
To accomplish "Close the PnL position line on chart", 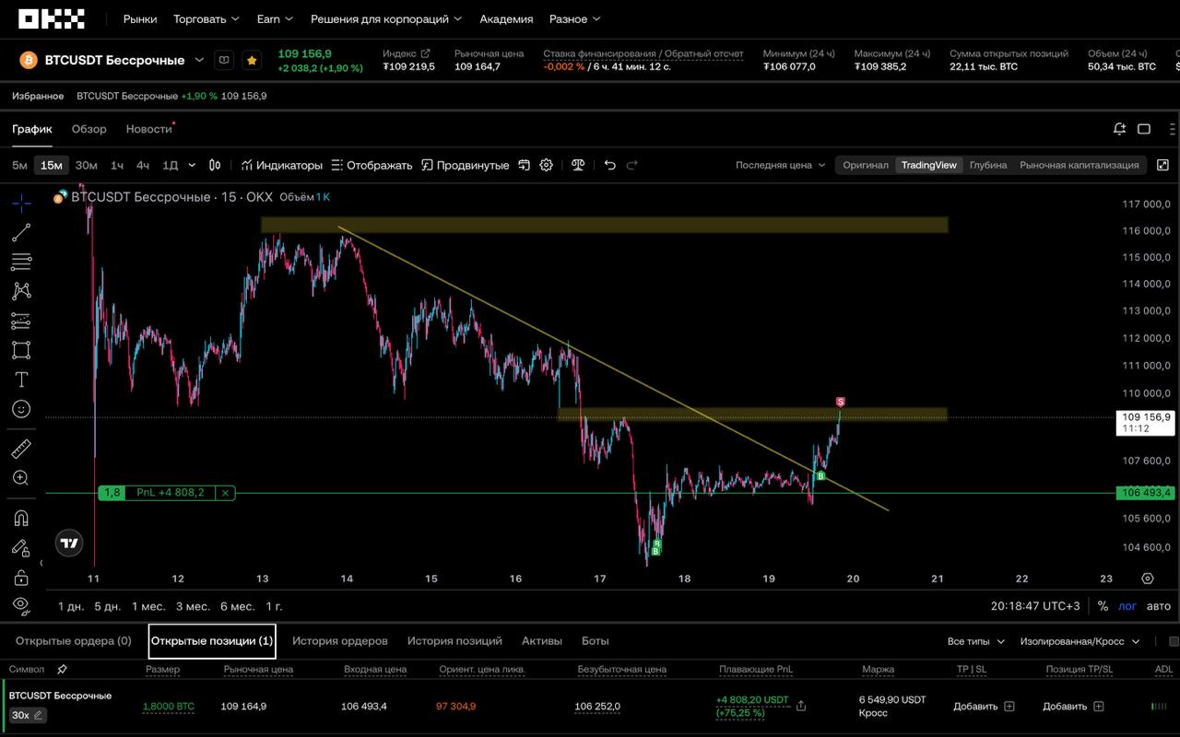I will pos(226,493).
